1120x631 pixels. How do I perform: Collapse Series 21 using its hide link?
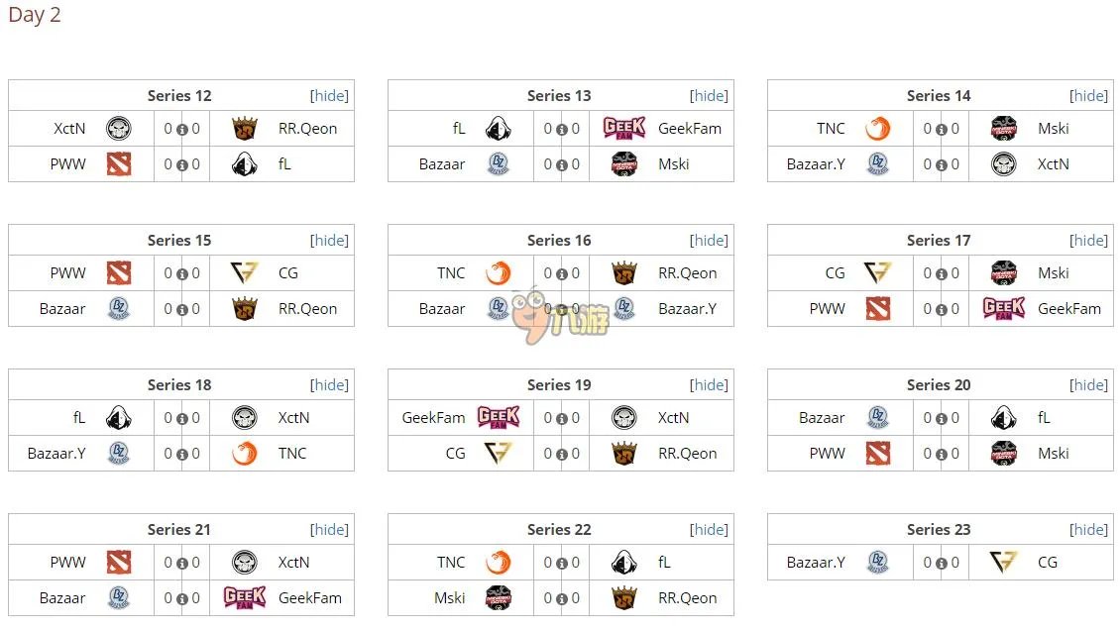(330, 530)
